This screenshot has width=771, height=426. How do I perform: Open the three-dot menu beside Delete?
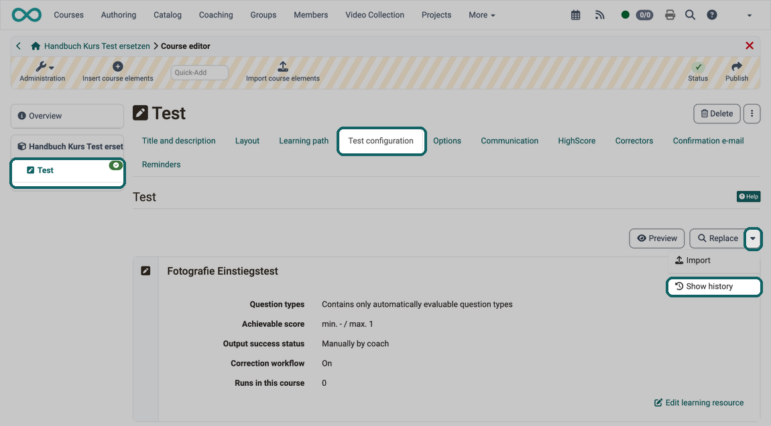(752, 113)
